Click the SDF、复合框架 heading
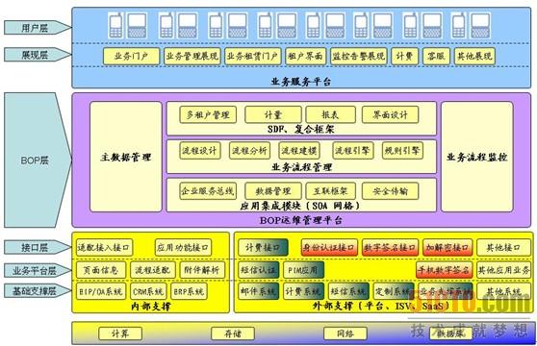This screenshot has height=346, width=537. 301,129
